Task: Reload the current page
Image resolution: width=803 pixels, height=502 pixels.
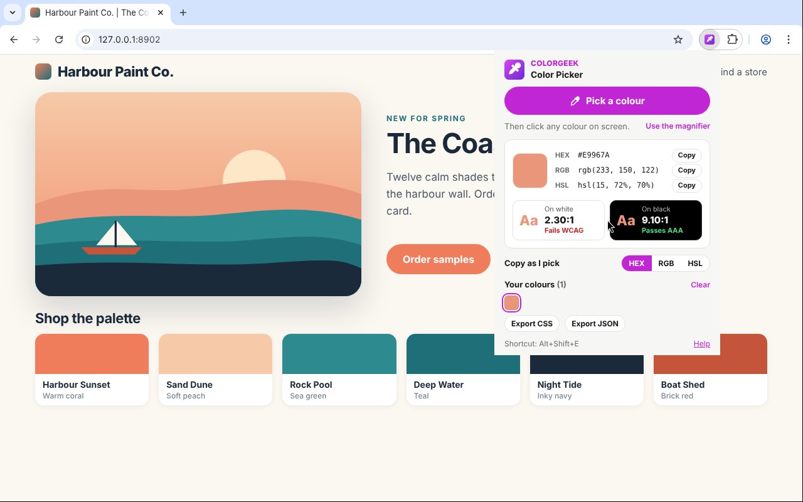Action: point(59,40)
